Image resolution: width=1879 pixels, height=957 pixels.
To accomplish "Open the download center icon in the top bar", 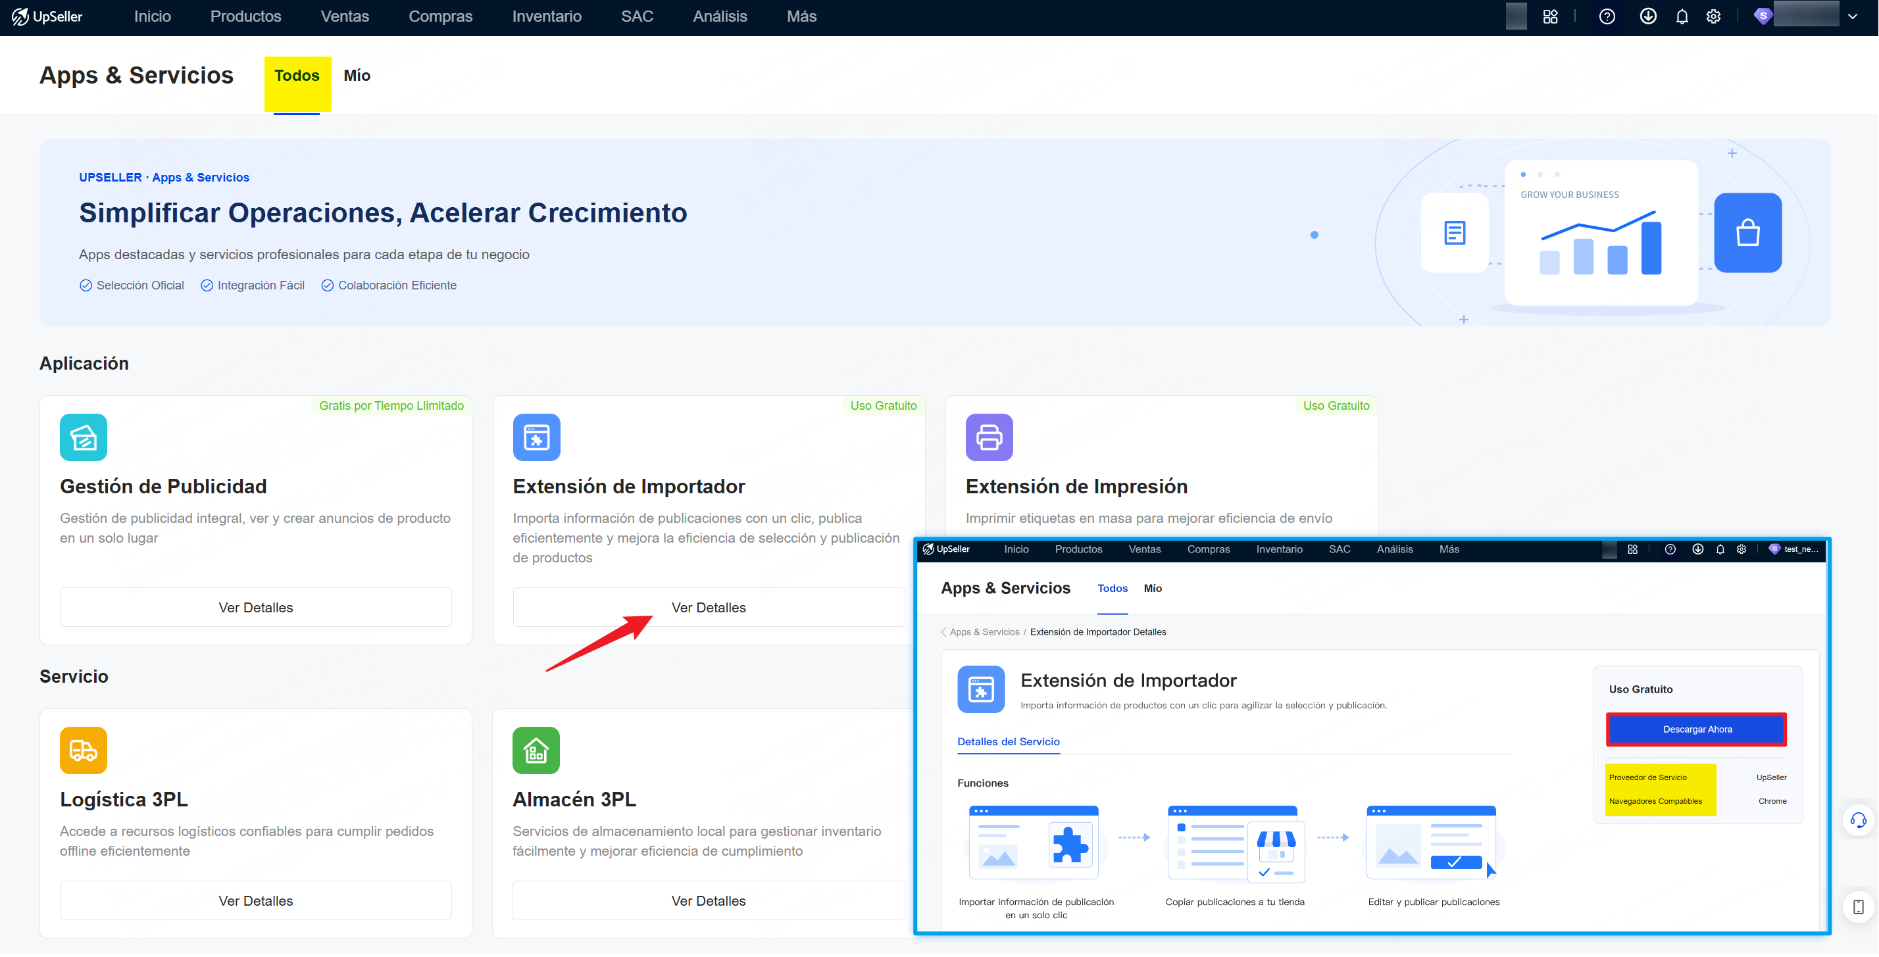I will pos(1648,17).
